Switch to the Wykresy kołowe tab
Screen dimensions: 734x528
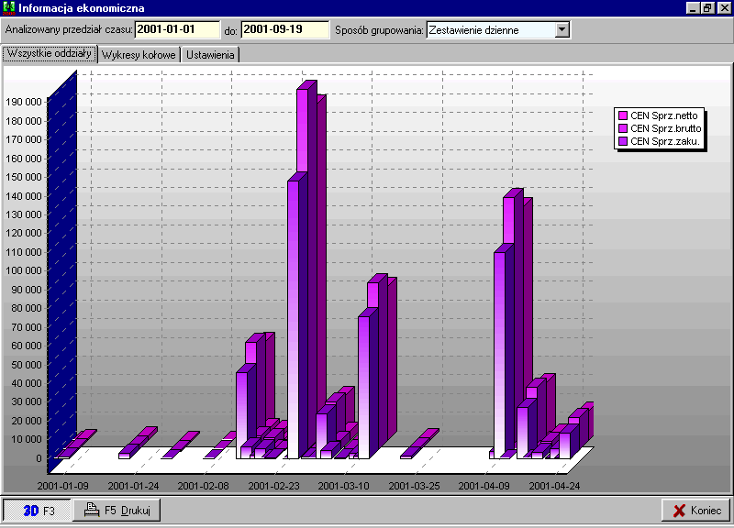[x=139, y=55]
